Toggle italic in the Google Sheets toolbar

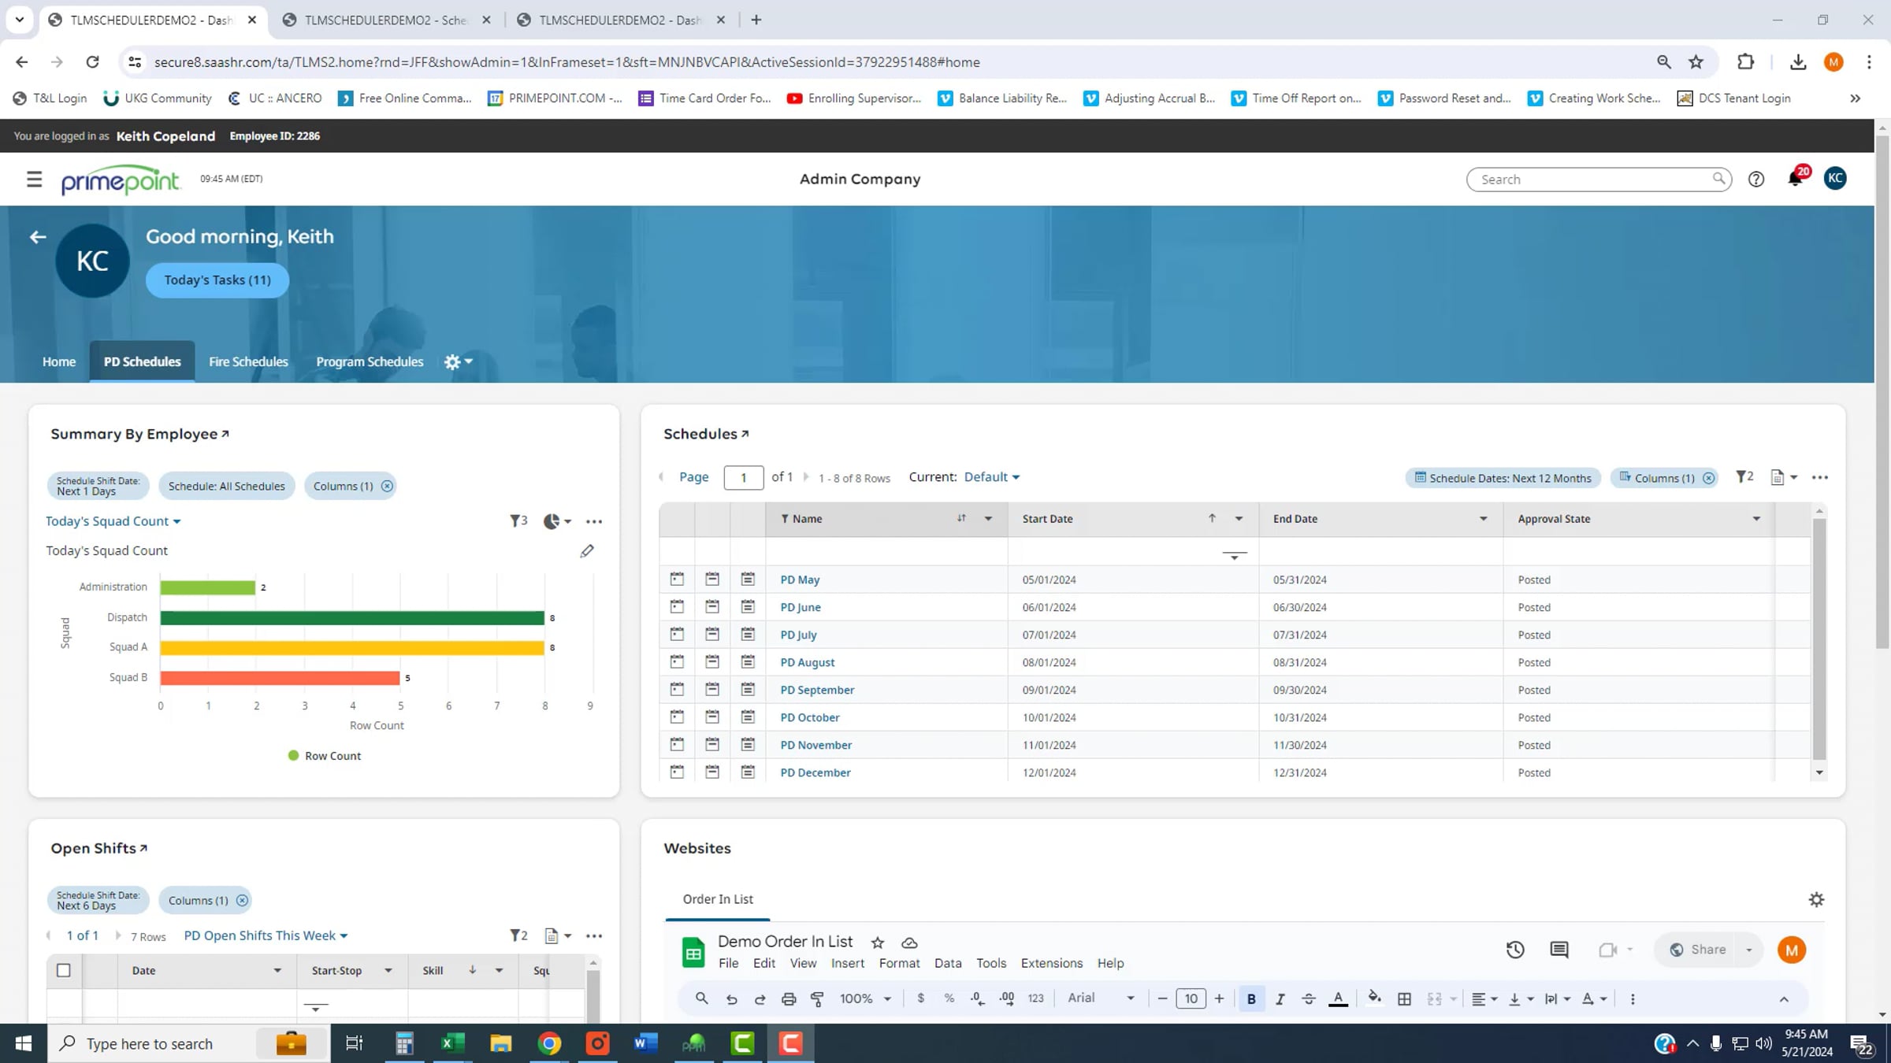point(1280,998)
